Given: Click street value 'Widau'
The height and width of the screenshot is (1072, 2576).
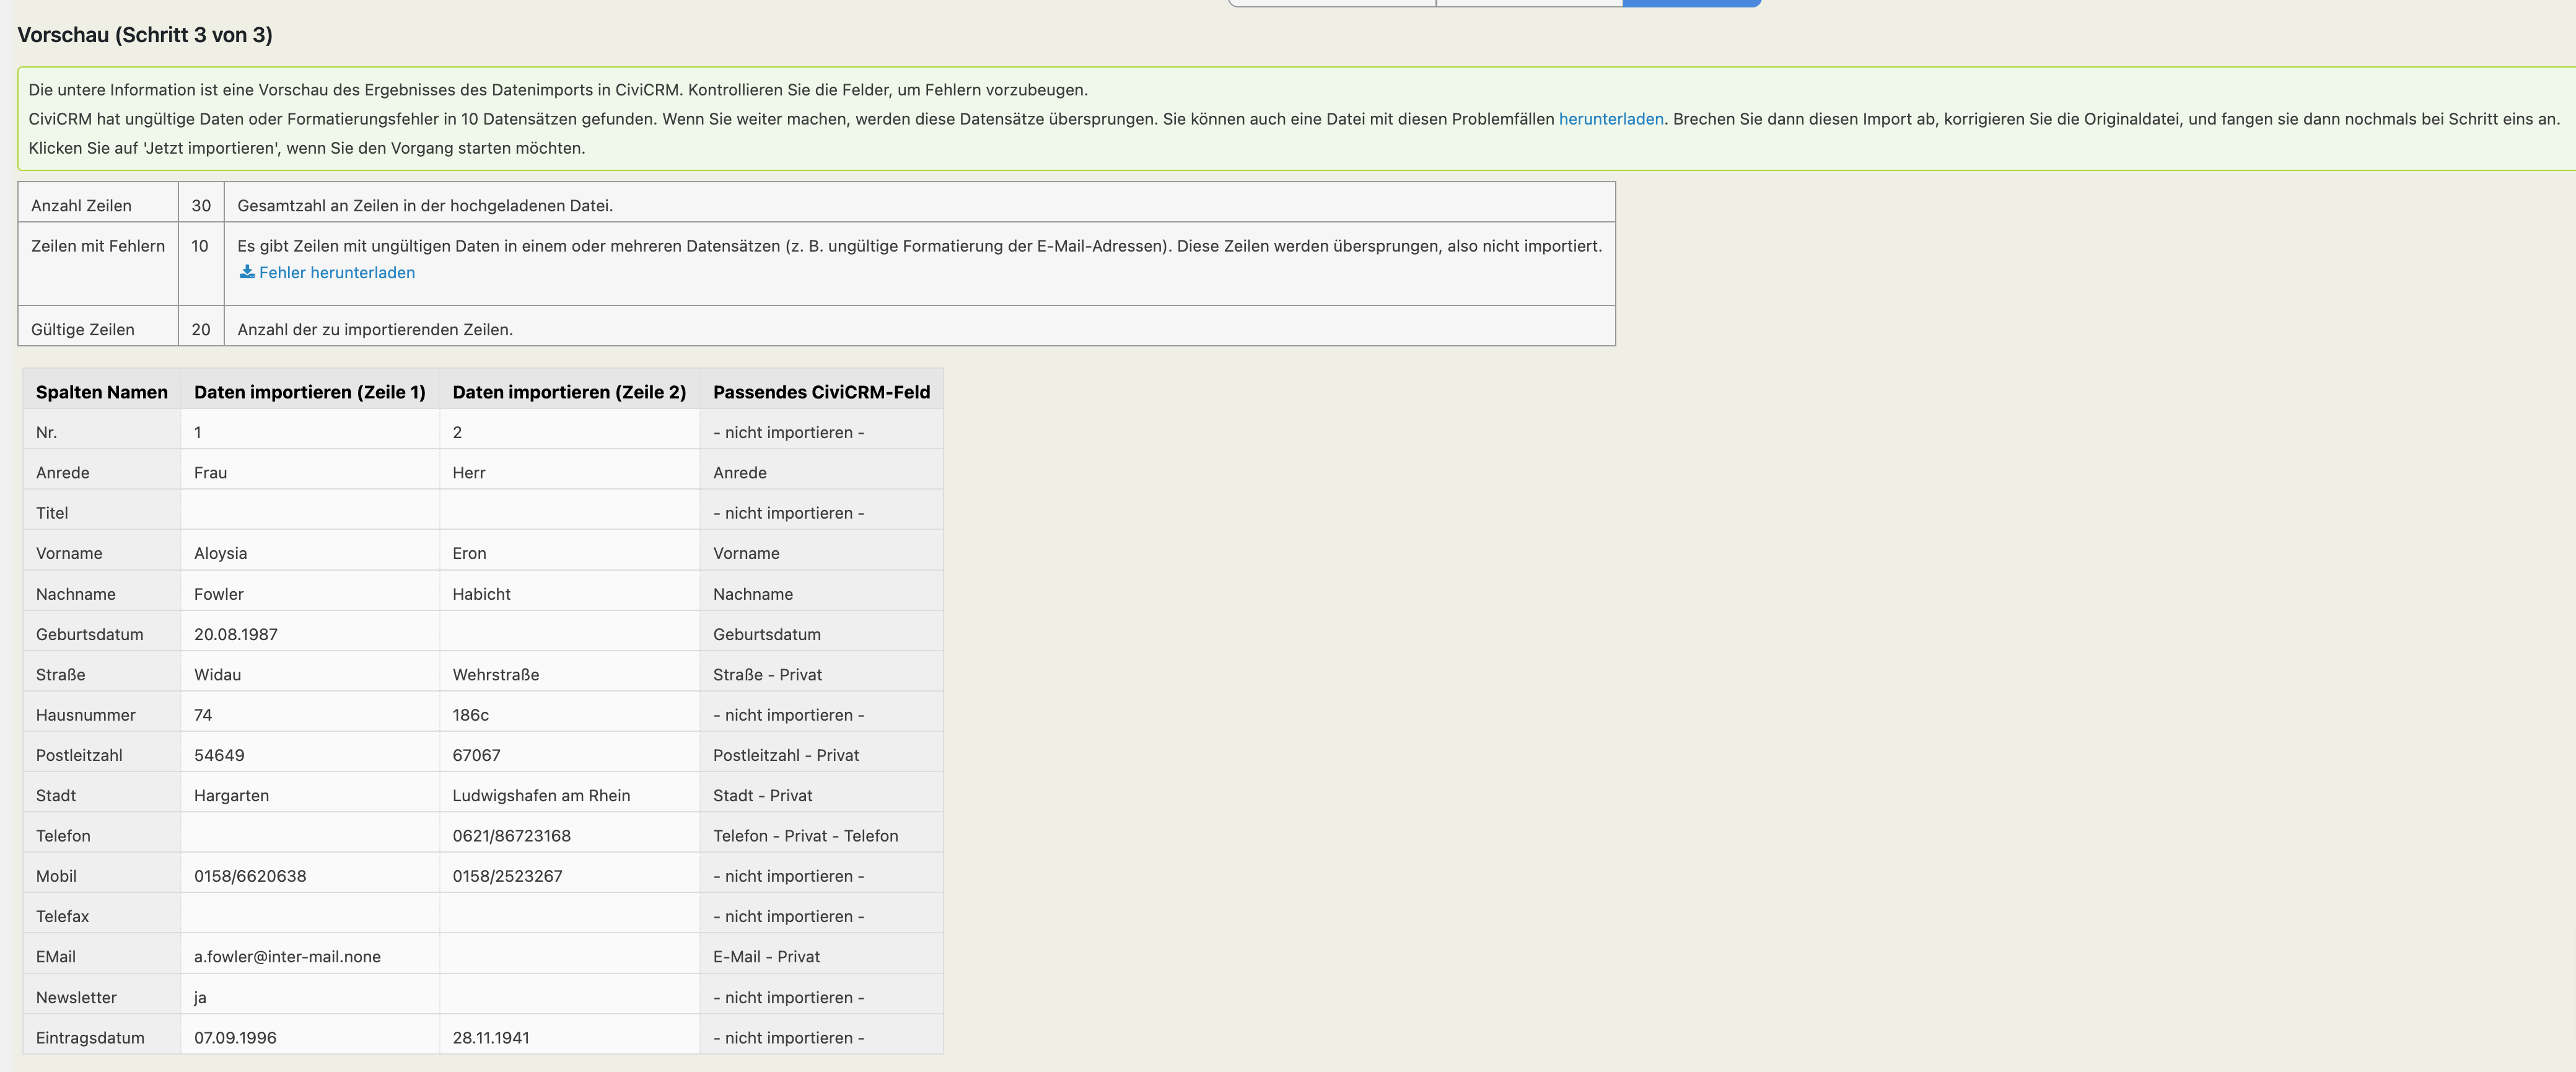Looking at the screenshot, I should coord(218,675).
